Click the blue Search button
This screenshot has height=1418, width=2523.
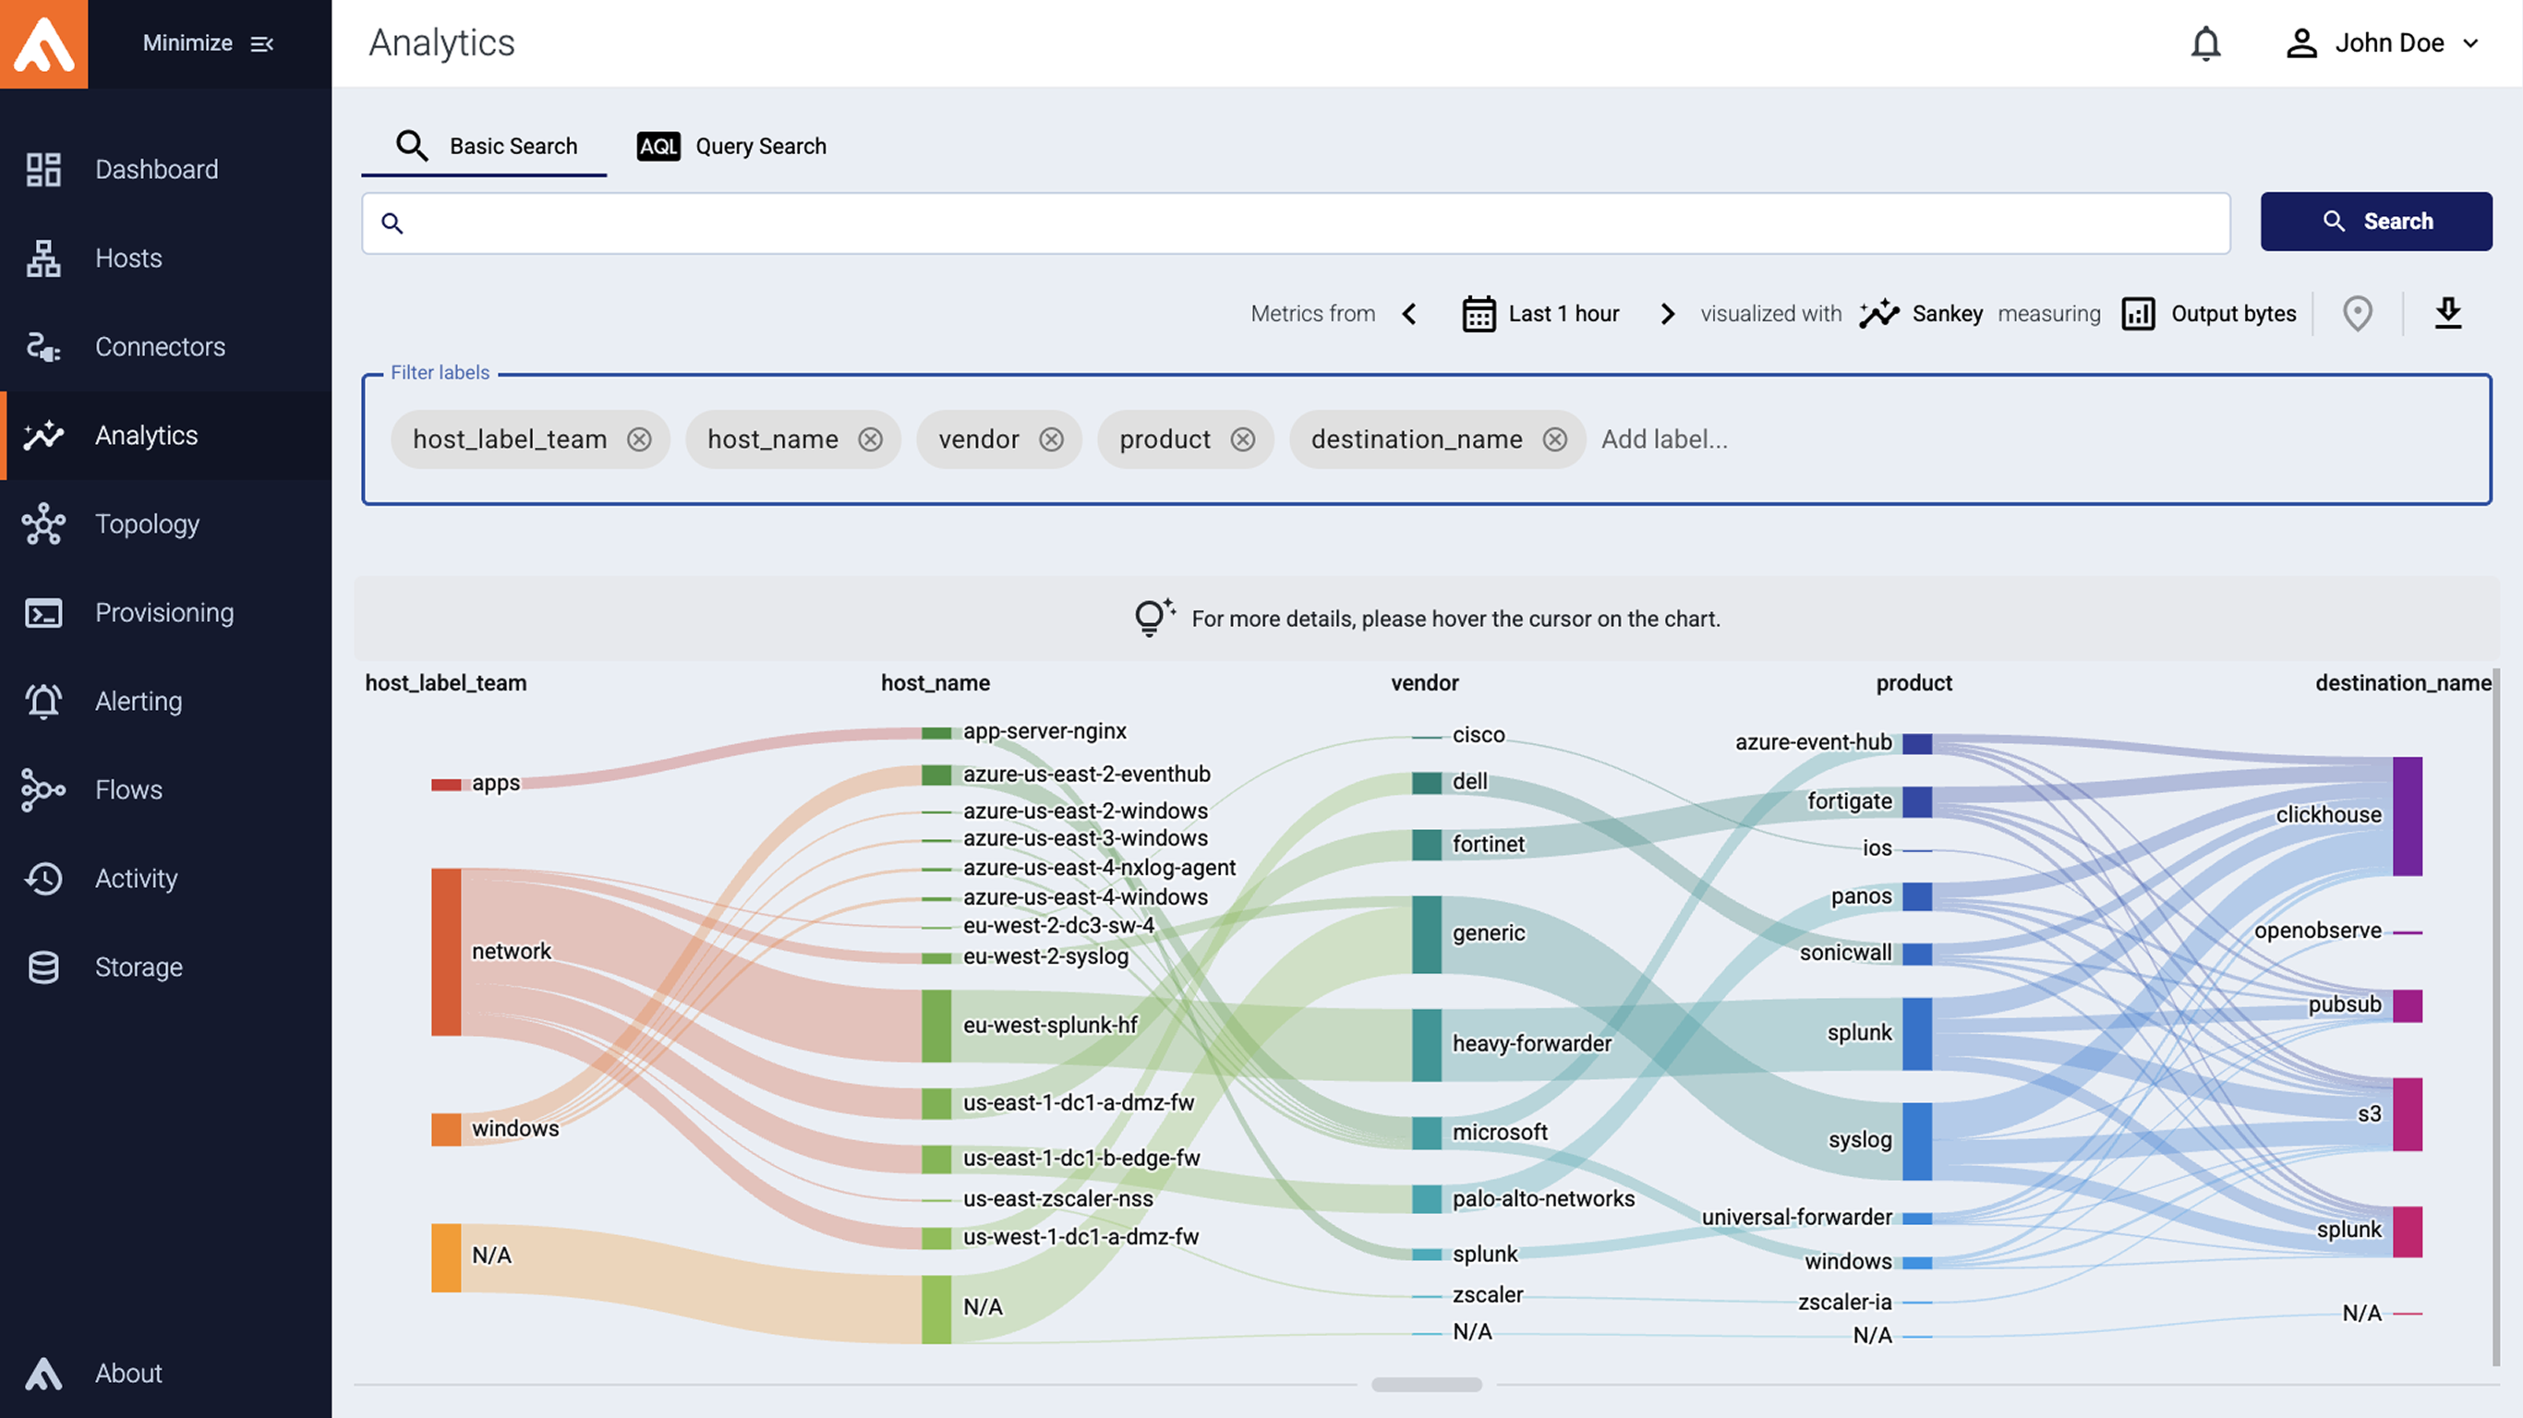(x=2375, y=222)
